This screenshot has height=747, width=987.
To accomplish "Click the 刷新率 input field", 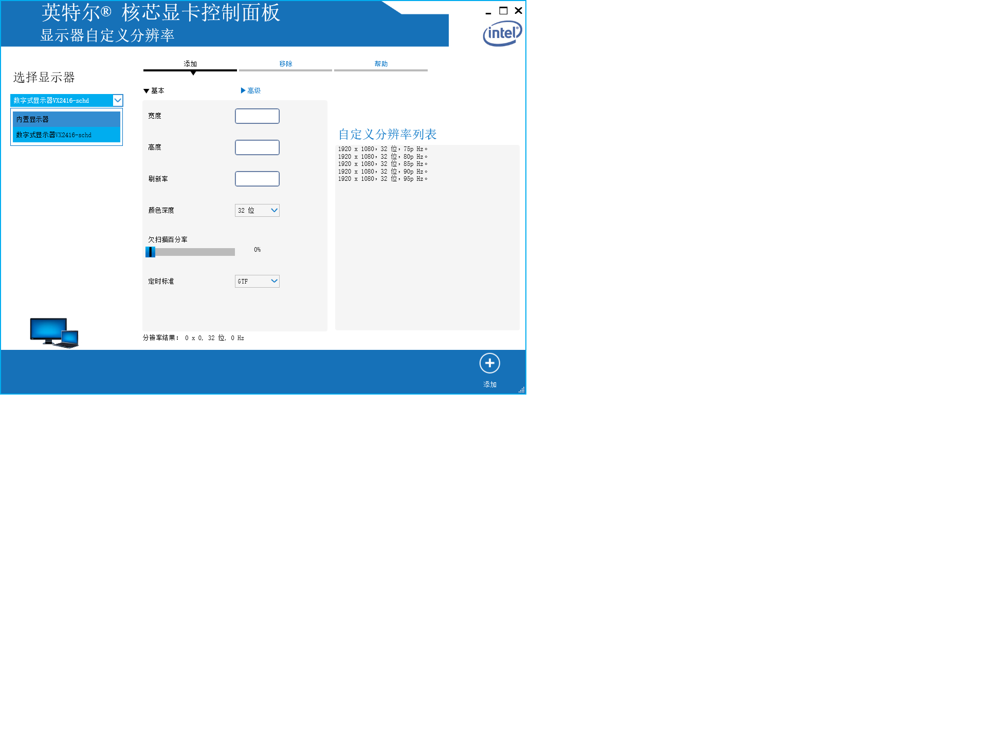I will [x=257, y=179].
